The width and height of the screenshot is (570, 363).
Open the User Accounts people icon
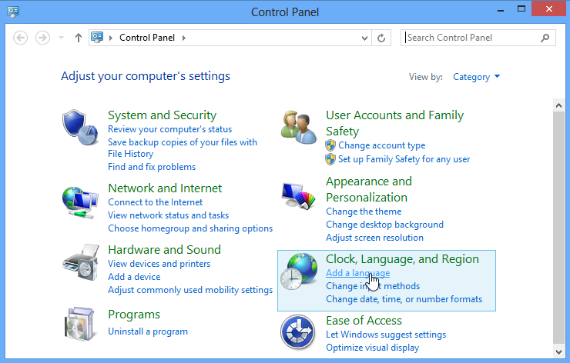point(298,128)
